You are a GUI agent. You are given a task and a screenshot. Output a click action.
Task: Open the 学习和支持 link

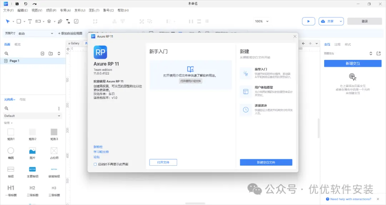click(x=101, y=152)
